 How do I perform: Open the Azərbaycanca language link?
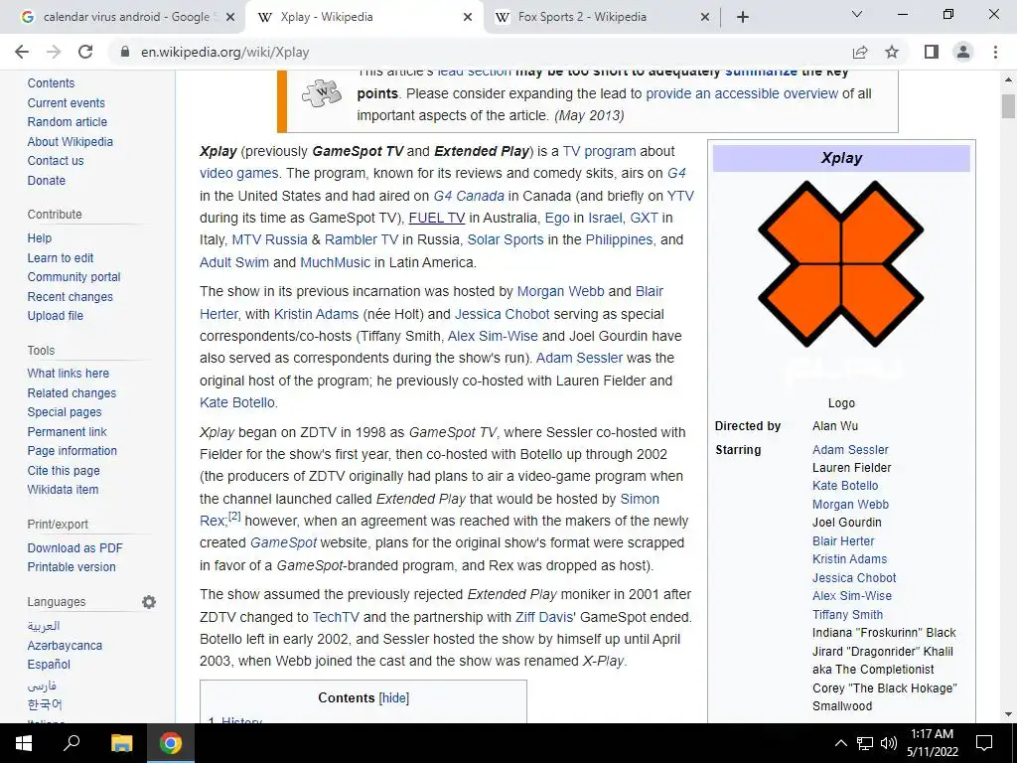pyautogui.click(x=65, y=646)
